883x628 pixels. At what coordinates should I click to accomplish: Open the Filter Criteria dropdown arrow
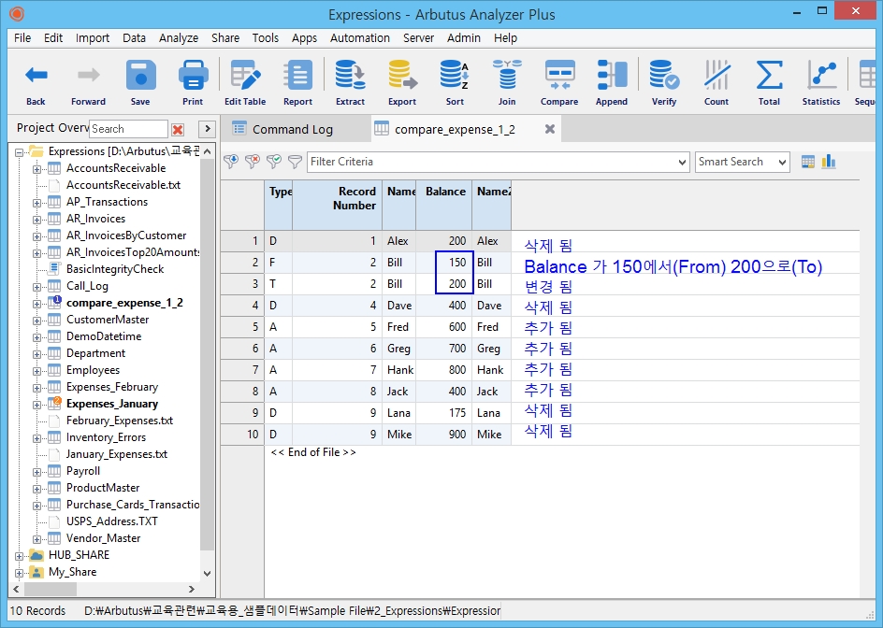[682, 162]
